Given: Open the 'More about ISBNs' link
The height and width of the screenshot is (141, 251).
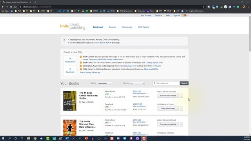Looking at the screenshot, I should point(151,69).
